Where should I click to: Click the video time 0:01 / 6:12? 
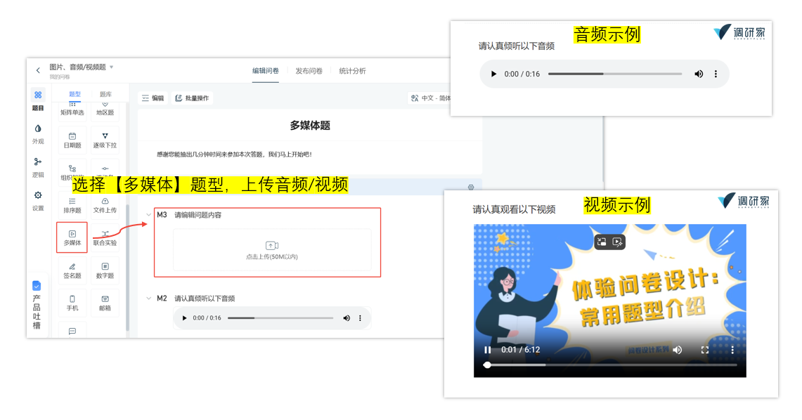point(521,350)
